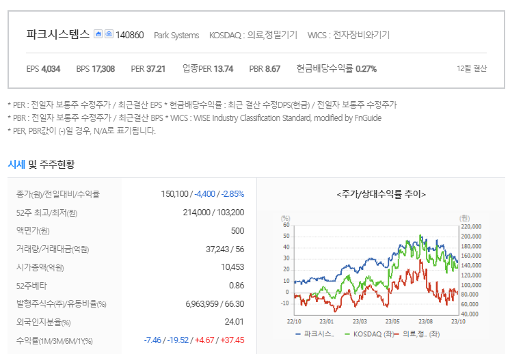Select the closing price 150,100
The image size is (510, 354).
(x=174, y=194)
